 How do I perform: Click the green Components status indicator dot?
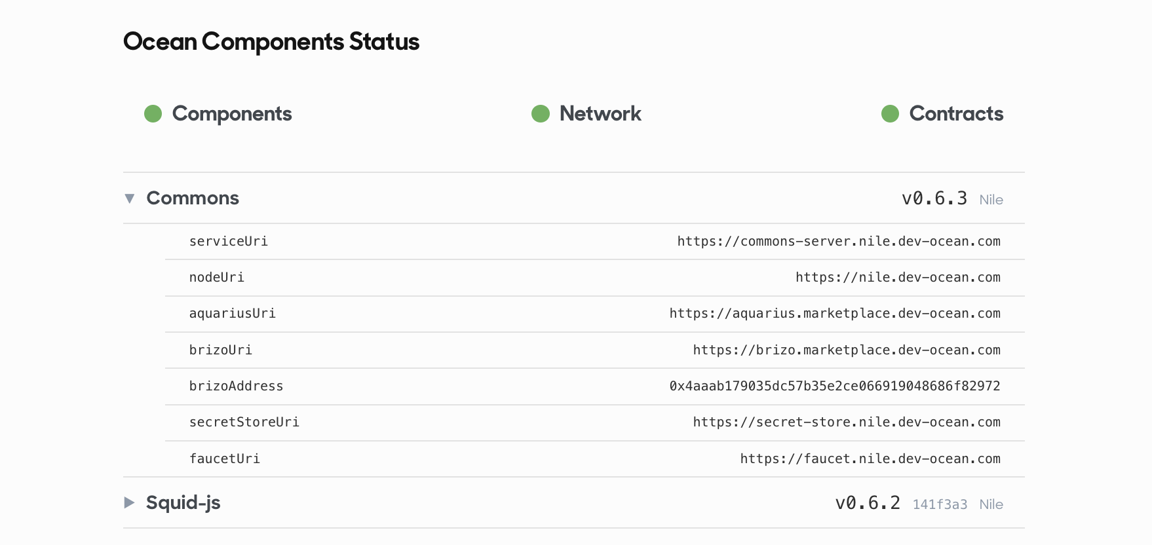[153, 113]
